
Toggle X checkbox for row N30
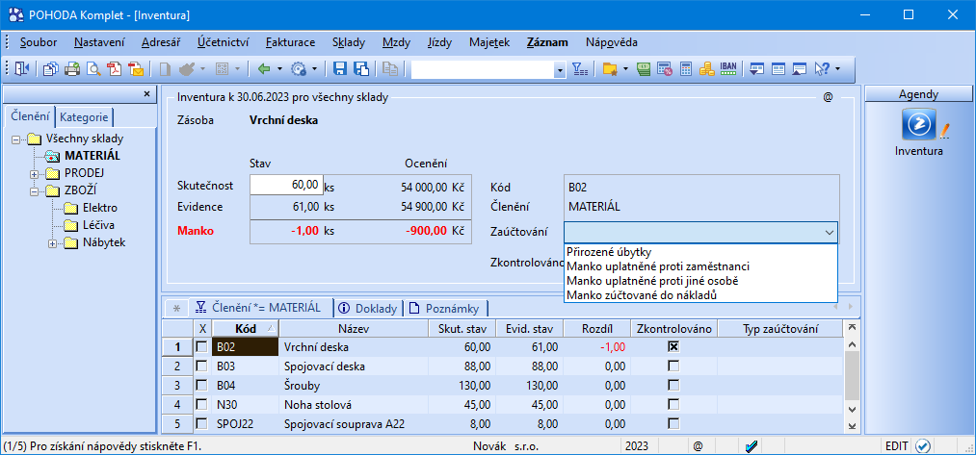tap(201, 405)
